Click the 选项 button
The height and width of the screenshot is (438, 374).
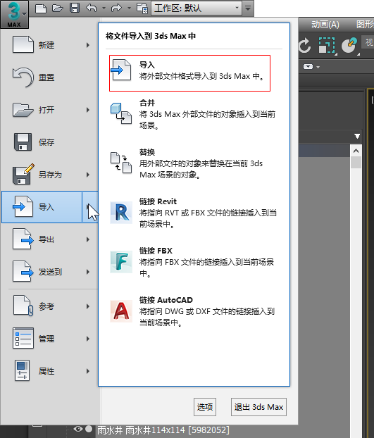205,407
